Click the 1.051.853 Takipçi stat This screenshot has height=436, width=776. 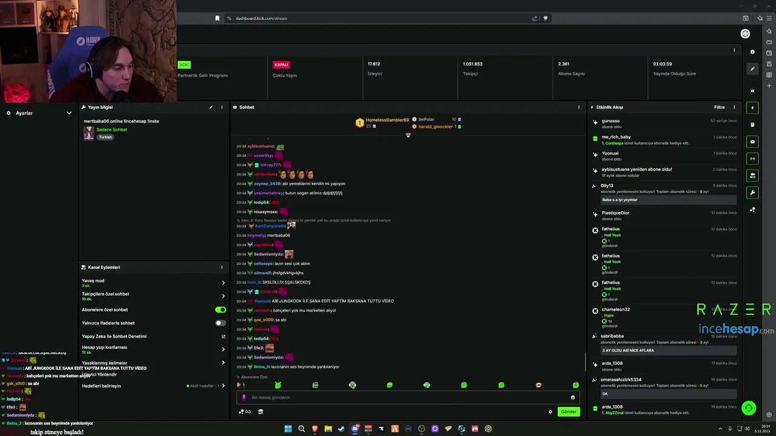pyautogui.click(x=472, y=68)
